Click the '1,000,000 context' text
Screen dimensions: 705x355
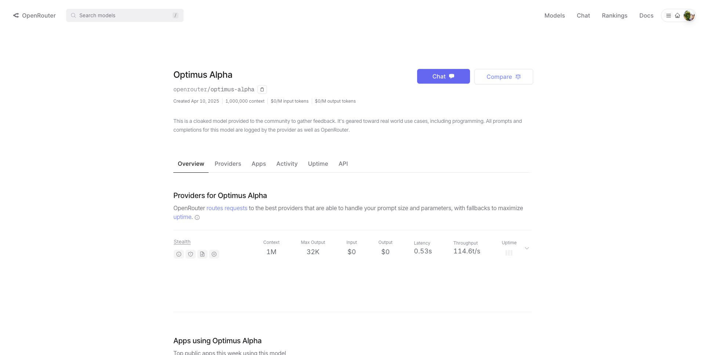[245, 101]
